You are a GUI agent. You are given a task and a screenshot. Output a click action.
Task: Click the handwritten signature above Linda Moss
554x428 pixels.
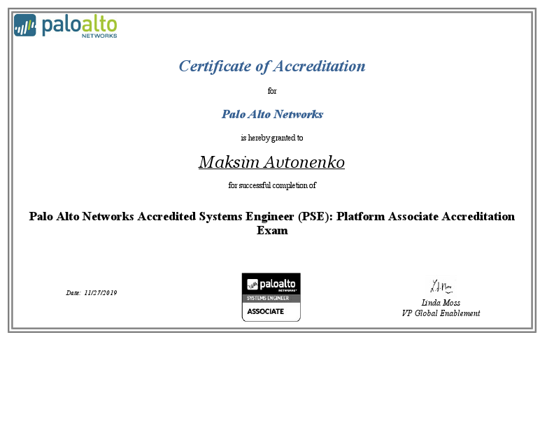441,287
